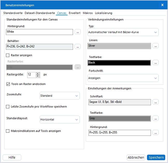Open the Standardlayout Horizontal dropdown
The width and height of the screenshot is (168, 163).
tap(60, 119)
